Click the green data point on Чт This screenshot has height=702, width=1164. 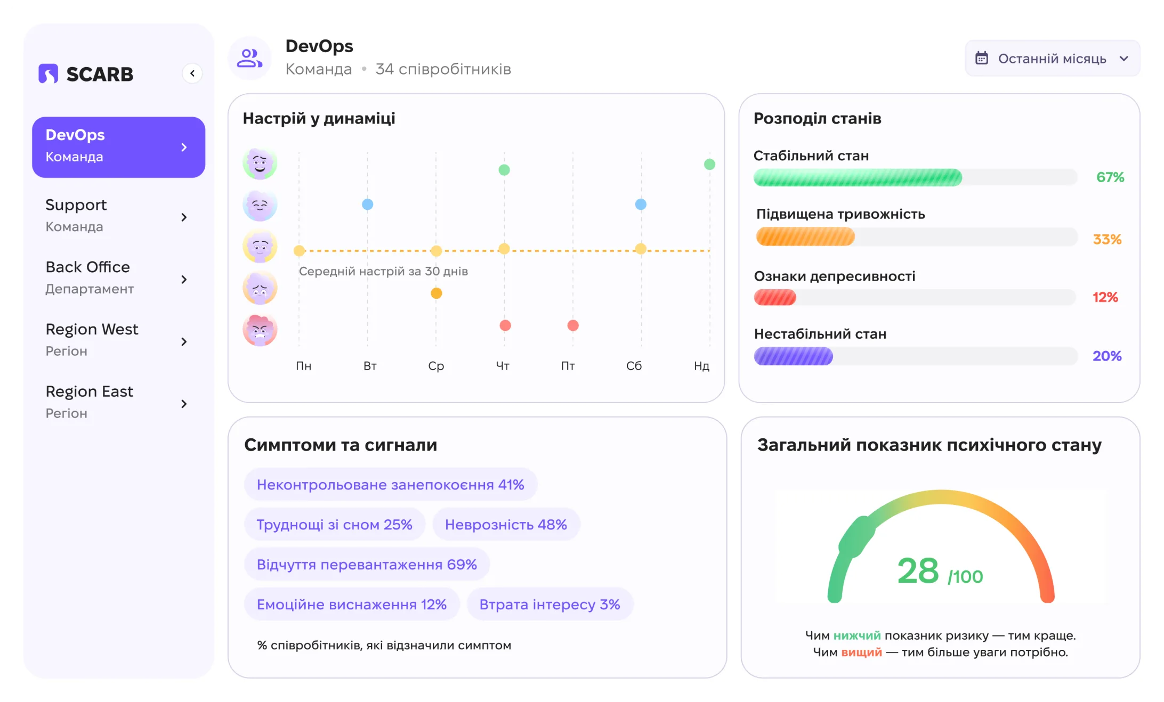pos(504,170)
